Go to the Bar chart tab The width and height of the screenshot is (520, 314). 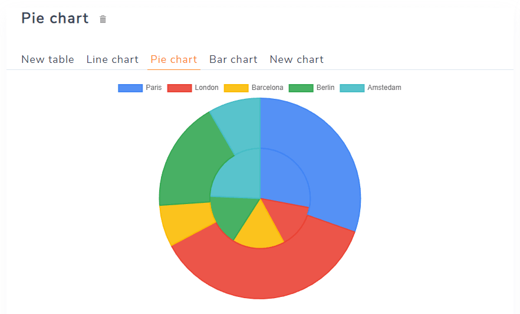coord(233,59)
